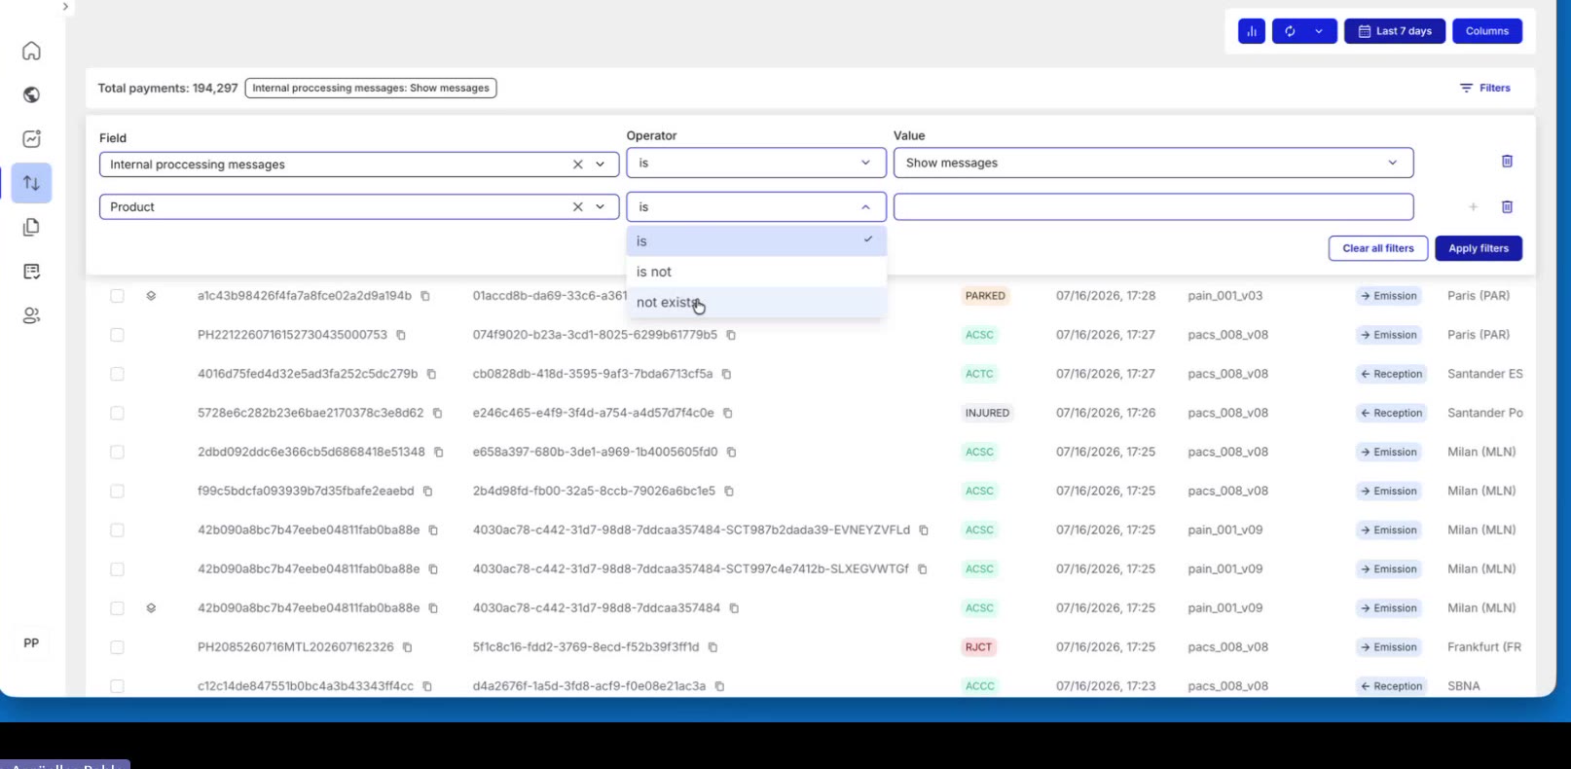
Task: Copy ID 2b4d98fd-fb00-32a5-8ccb-79026a6bc1e5
Action: pyautogui.click(x=729, y=492)
